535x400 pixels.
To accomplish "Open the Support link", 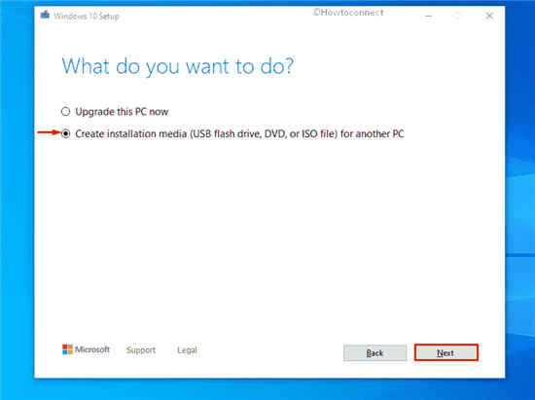I will click(x=141, y=349).
